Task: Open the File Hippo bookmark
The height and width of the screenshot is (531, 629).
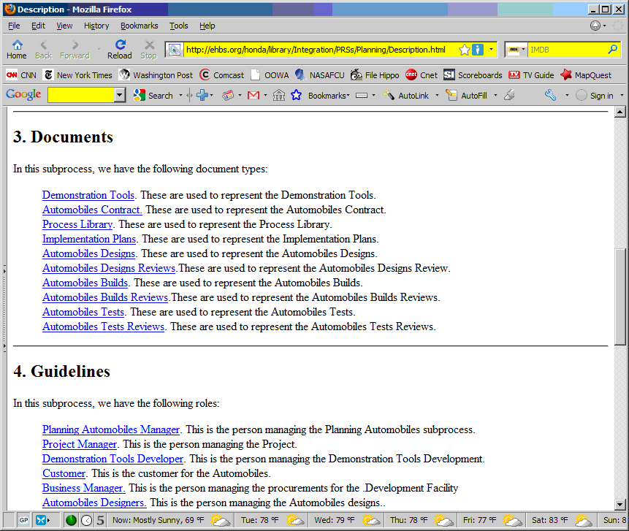Action: coord(375,75)
